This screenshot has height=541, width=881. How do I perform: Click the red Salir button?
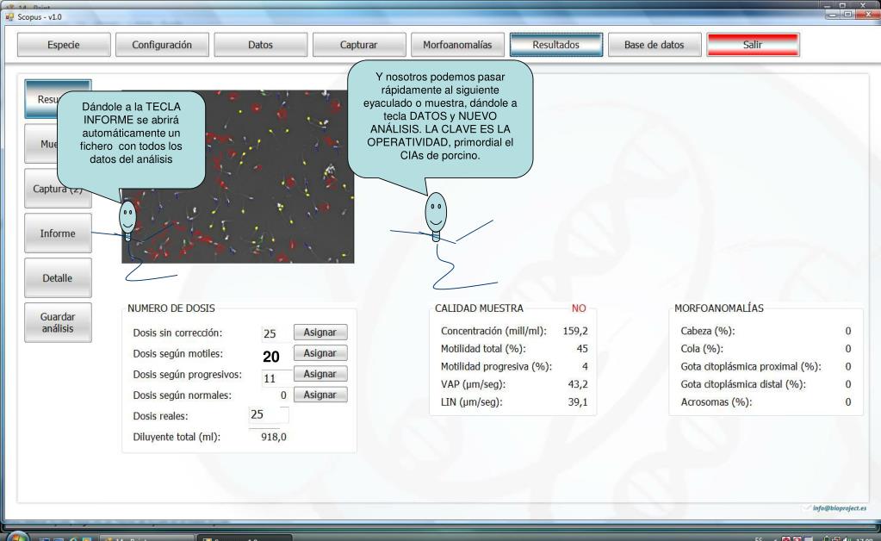point(753,45)
